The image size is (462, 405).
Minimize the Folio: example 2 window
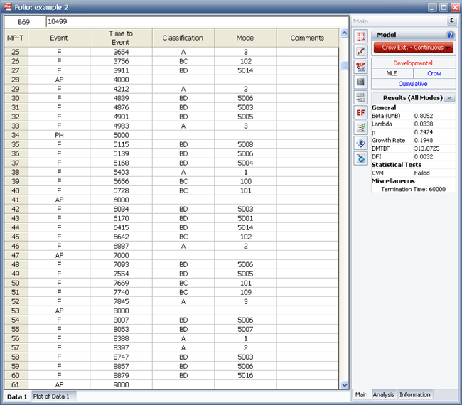coord(432,7)
